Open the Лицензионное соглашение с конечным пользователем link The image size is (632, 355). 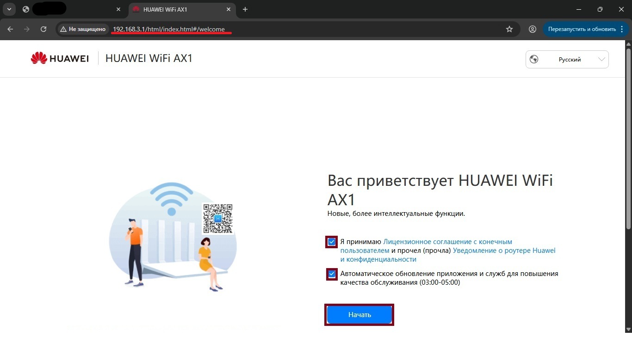point(426,246)
